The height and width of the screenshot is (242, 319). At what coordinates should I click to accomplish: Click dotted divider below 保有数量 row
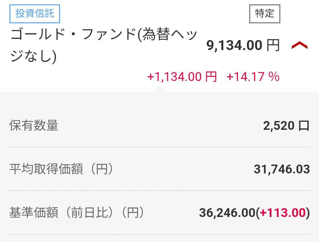pyautogui.click(x=159, y=147)
